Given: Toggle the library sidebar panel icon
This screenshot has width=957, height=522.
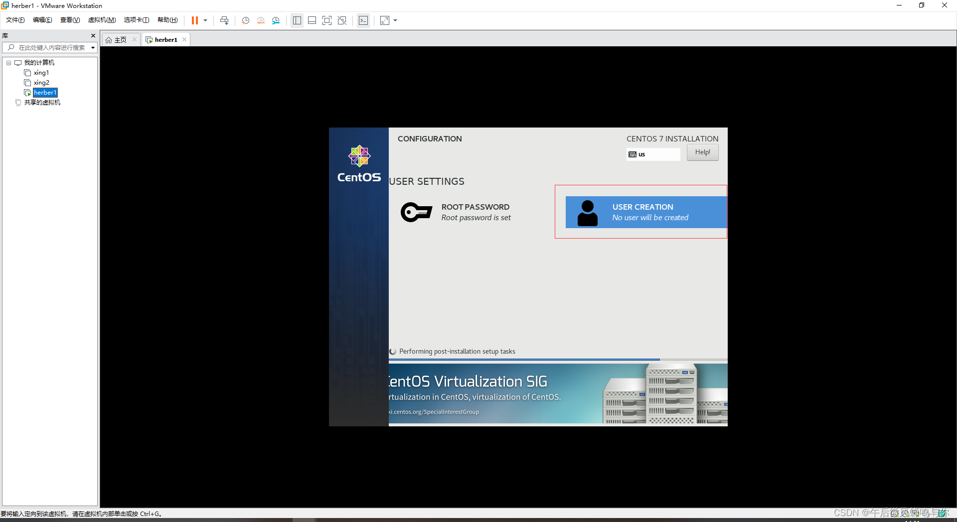Looking at the screenshot, I should click(297, 20).
